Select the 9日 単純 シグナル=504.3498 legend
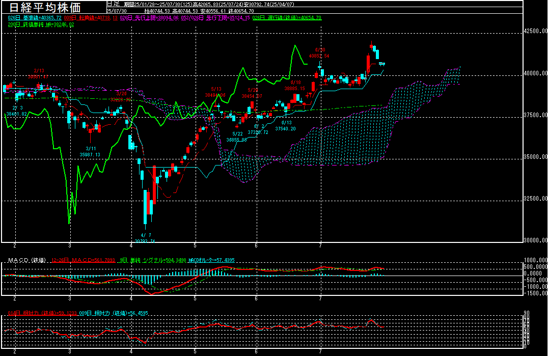 [x=153, y=260]
